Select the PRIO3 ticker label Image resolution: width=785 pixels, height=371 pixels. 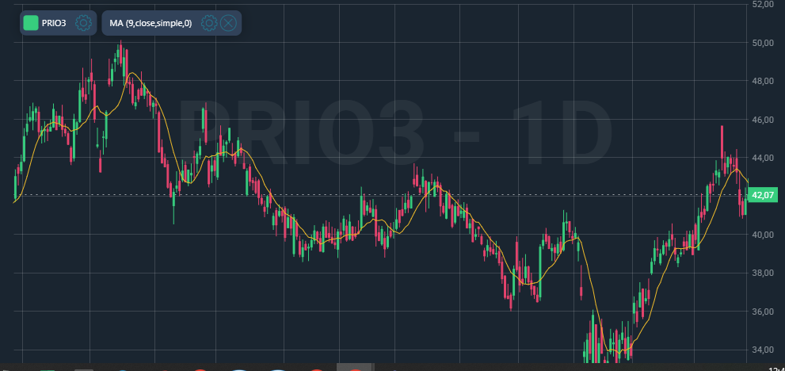point(54,23)
